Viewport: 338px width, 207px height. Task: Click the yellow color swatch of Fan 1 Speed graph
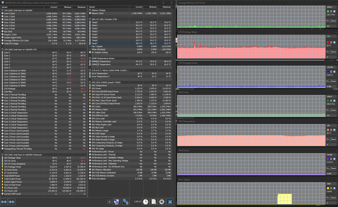tap(328, 188)
